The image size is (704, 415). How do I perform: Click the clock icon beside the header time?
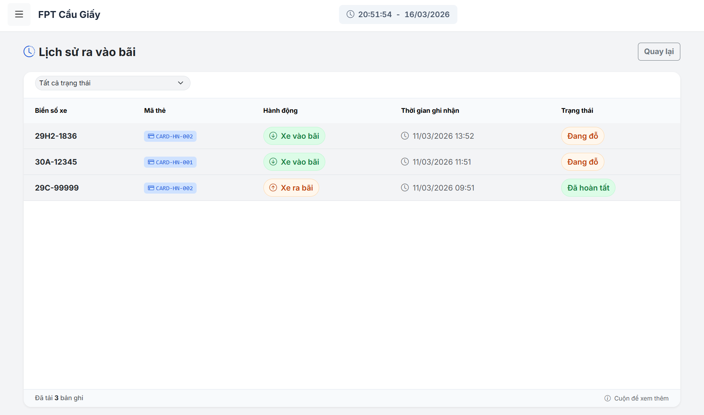350,14
